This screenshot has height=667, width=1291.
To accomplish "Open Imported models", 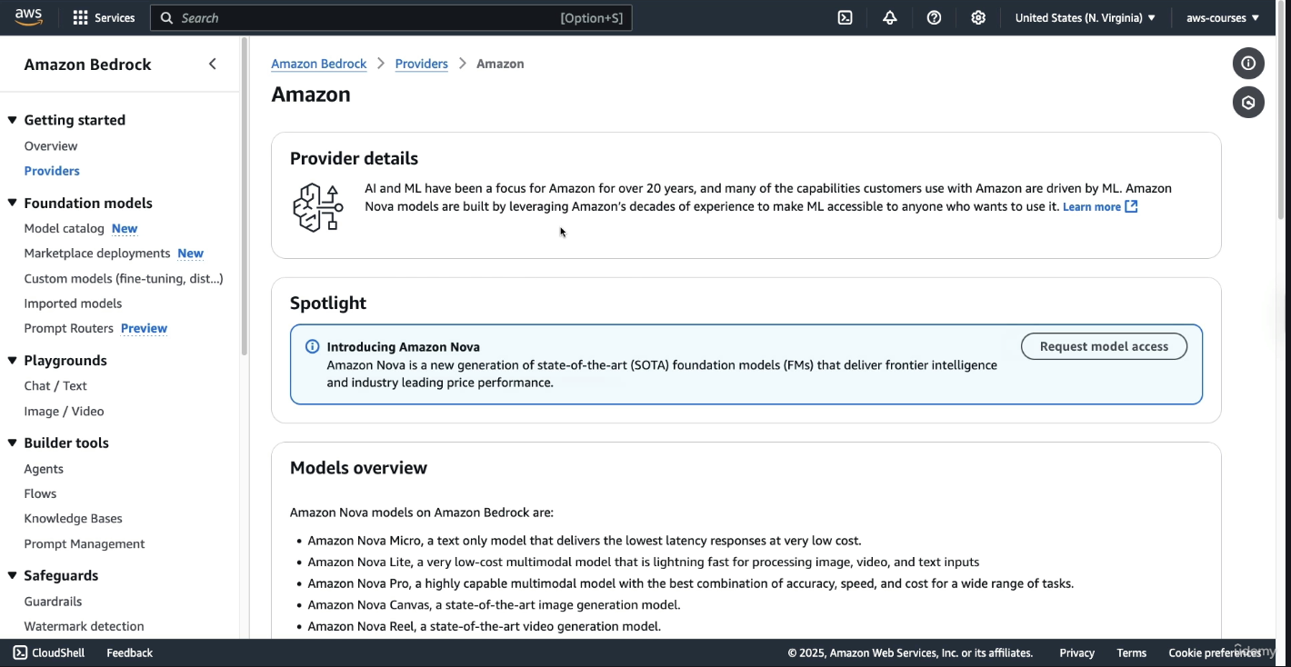I will [x=73, y=304].
